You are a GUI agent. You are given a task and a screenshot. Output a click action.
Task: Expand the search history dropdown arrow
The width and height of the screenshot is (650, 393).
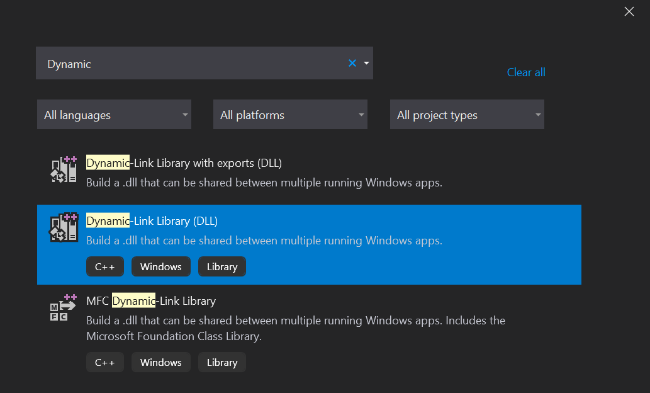(x=366, y=63)
